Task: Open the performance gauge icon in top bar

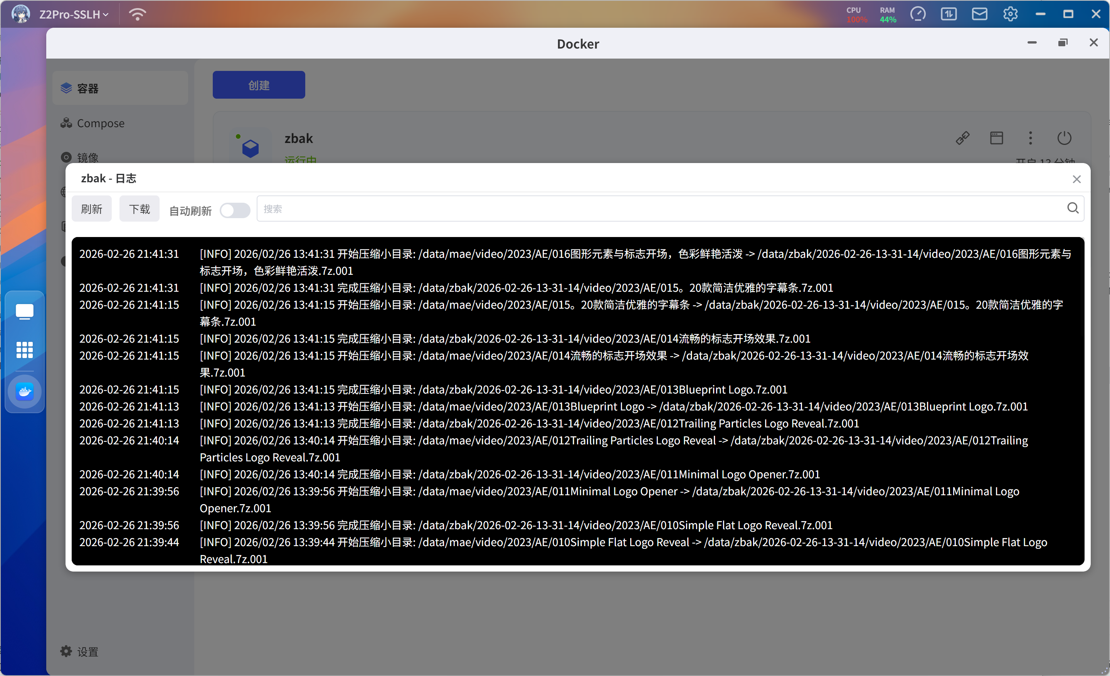Action: pyautogui.click(x=918, y=14)
